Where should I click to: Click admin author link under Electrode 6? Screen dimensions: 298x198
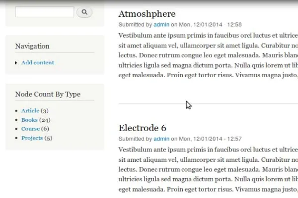161,139
